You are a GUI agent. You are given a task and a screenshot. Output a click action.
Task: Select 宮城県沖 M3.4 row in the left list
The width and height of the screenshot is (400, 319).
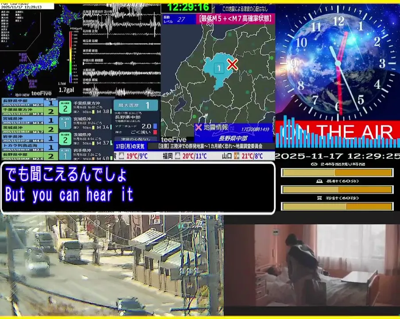pyautogui.click(x=30, y=120)
